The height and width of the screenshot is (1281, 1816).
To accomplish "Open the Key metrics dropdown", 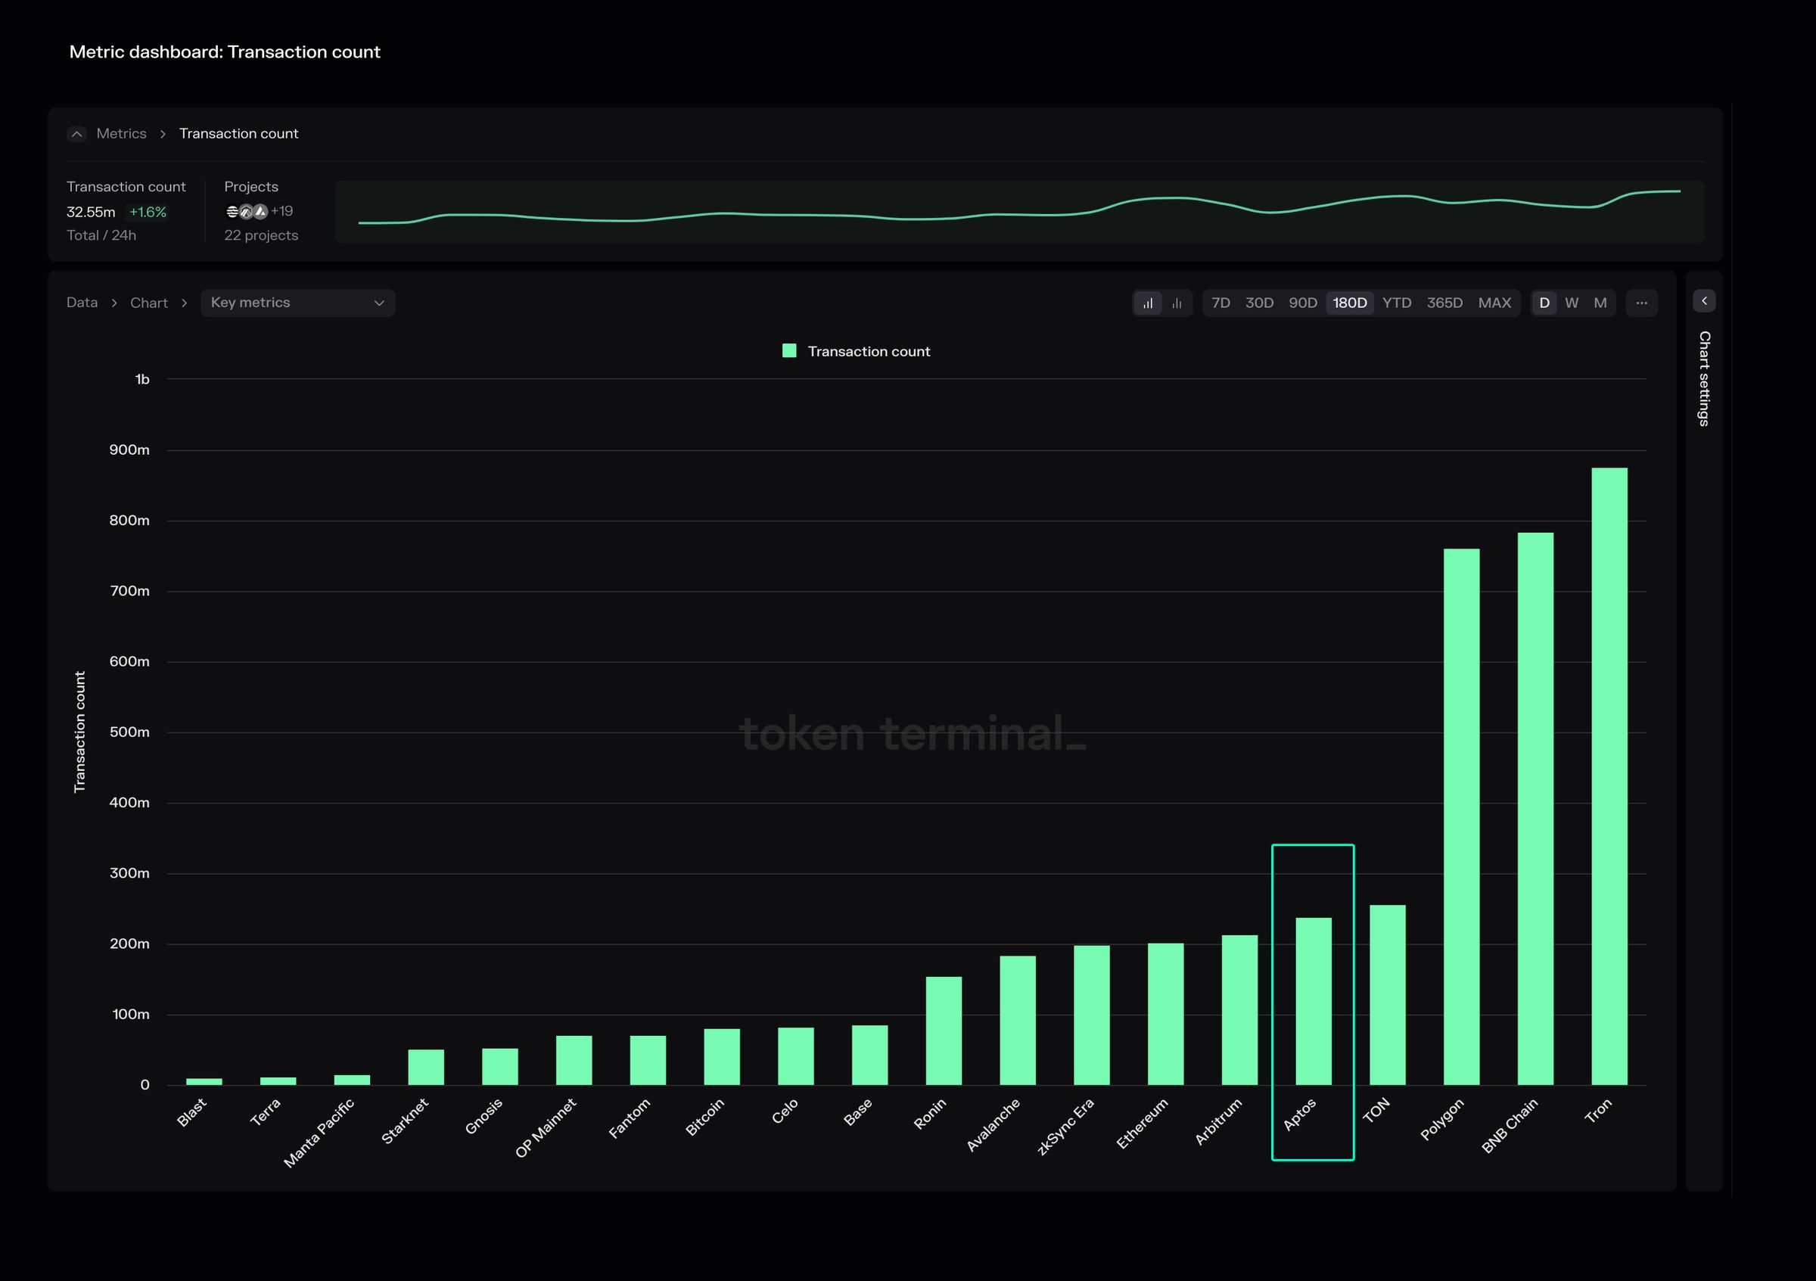I will point(297,303).
